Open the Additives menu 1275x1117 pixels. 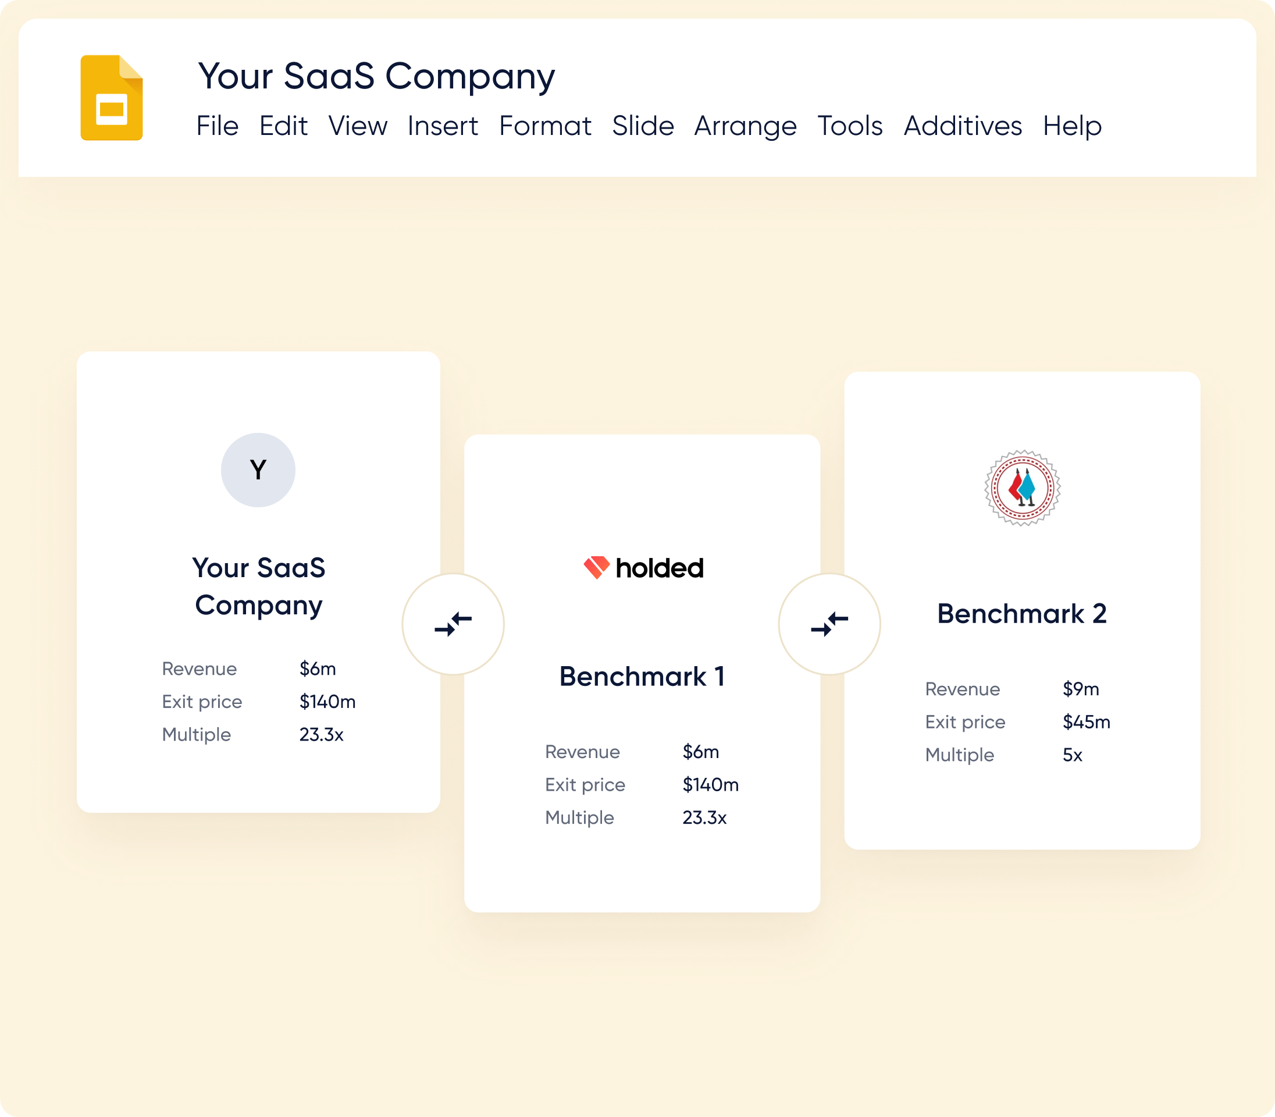[962, 126]
